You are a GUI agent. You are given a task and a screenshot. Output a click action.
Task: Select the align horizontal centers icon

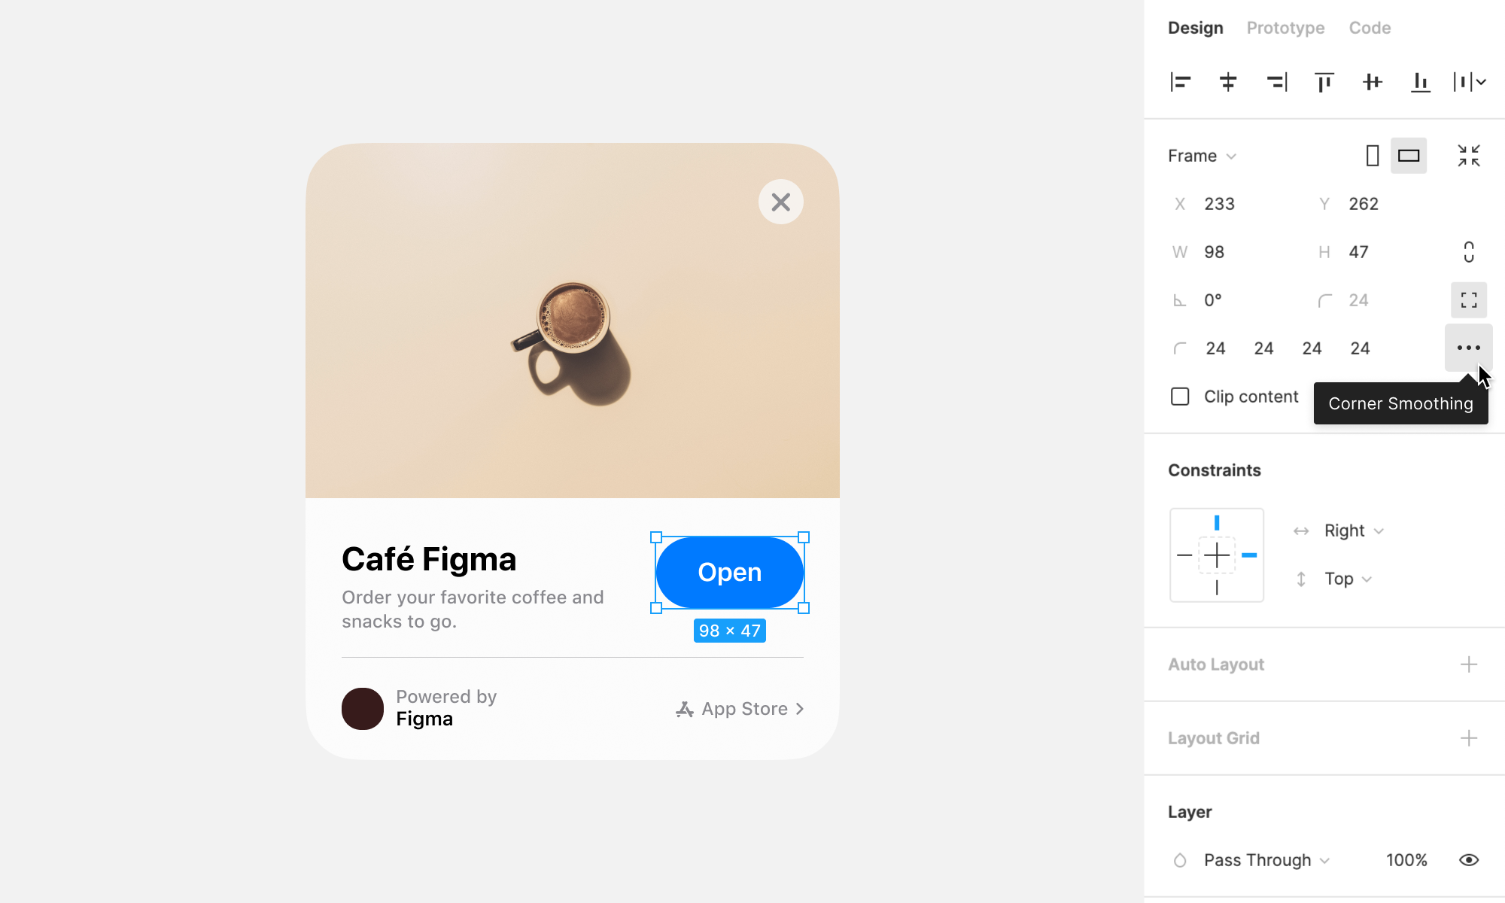point(1229,83)
